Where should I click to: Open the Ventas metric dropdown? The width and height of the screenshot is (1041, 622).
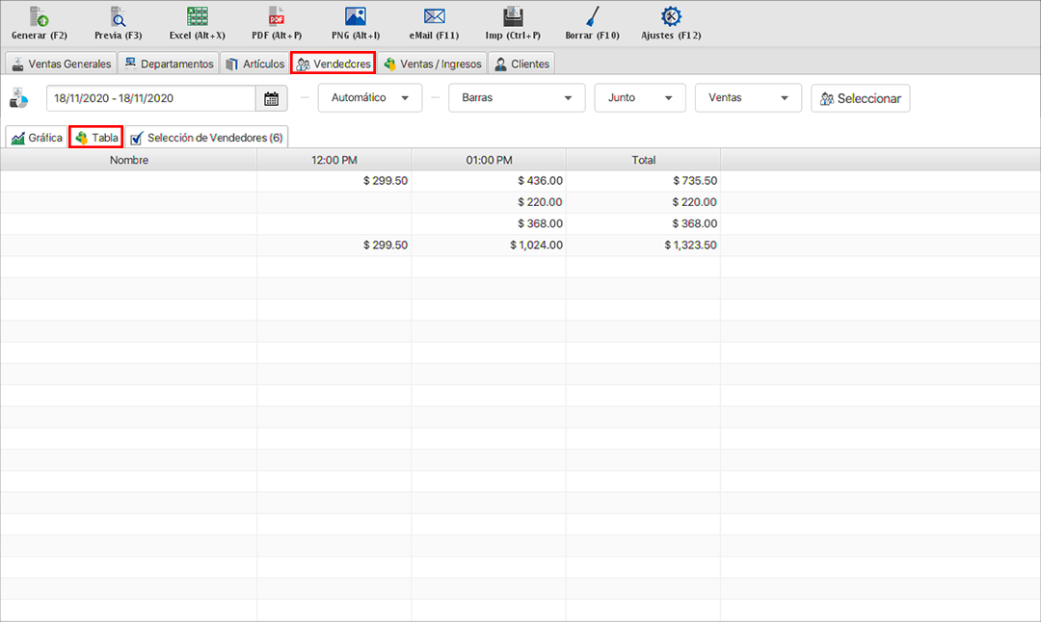pyautogui.click(x=747, y=98)
